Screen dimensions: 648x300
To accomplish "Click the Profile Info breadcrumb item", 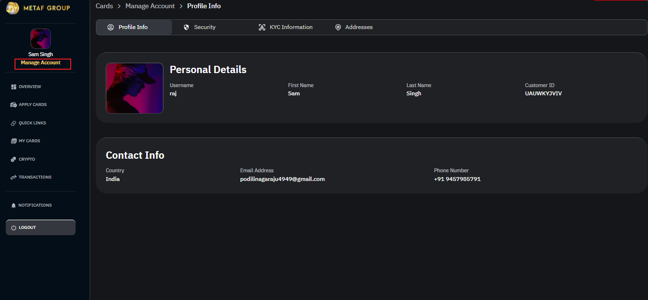I will tap(204, 6).
